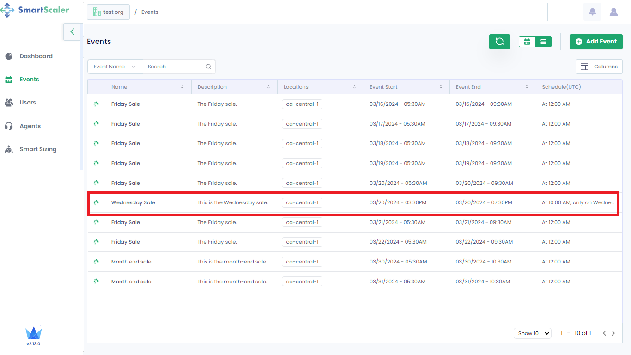Click '03/20/2024 - 03:30PM' start time
This screenshot has height=355, width=631.
point(398,202)
